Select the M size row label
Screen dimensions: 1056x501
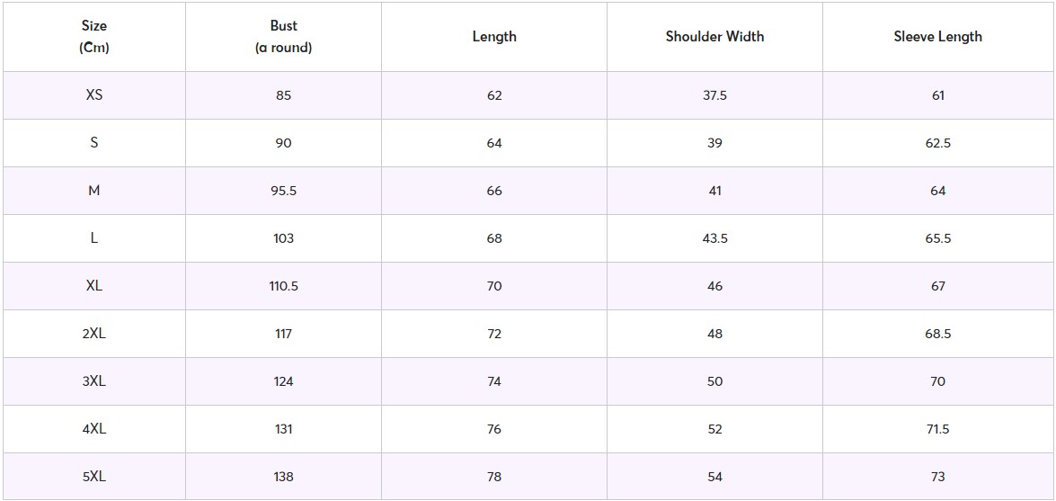pos(94,191)
